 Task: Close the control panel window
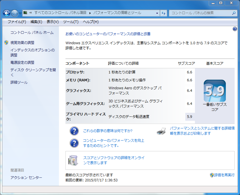pos(231,3)
